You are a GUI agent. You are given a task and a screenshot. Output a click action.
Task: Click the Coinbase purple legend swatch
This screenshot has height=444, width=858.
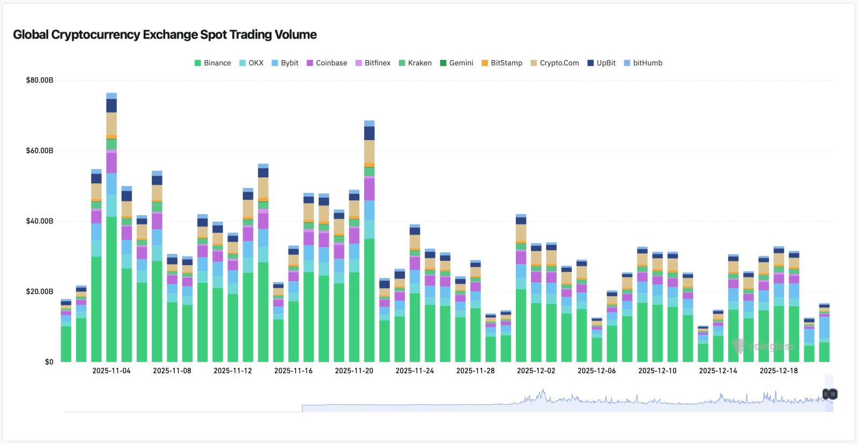(x=310, y=63)
